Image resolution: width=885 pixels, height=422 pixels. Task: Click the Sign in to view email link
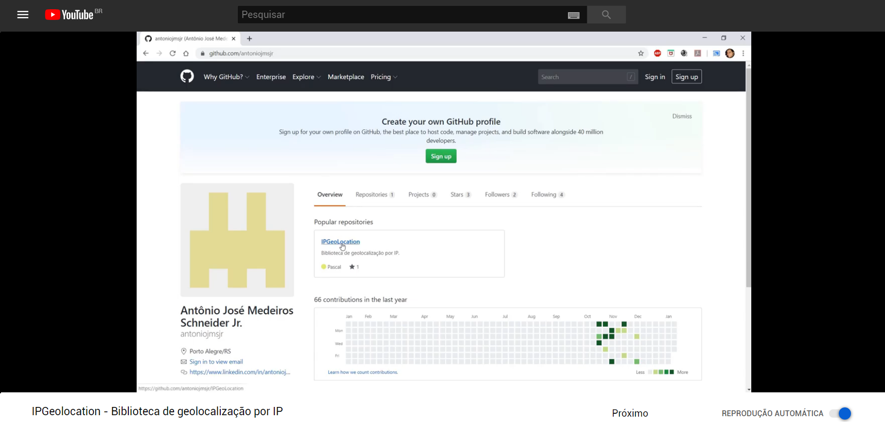216,362
